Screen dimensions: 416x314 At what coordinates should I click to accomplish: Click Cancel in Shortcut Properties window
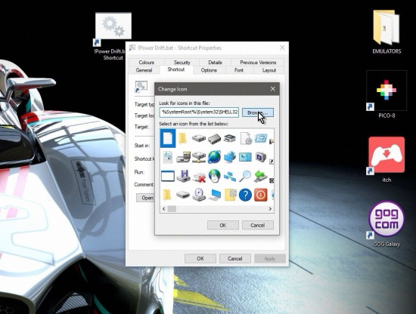235,259
